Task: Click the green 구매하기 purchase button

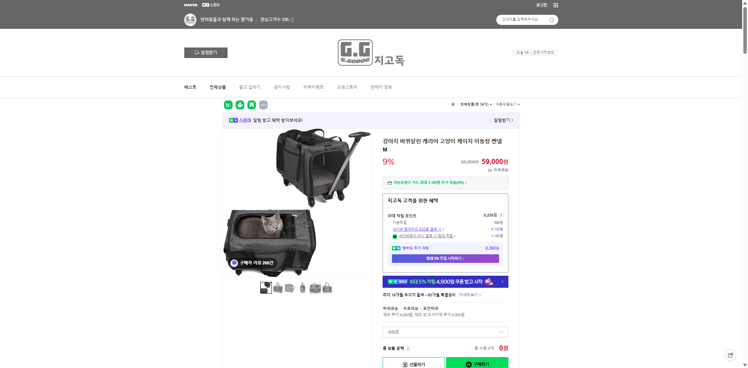Action: coord(477,364)
